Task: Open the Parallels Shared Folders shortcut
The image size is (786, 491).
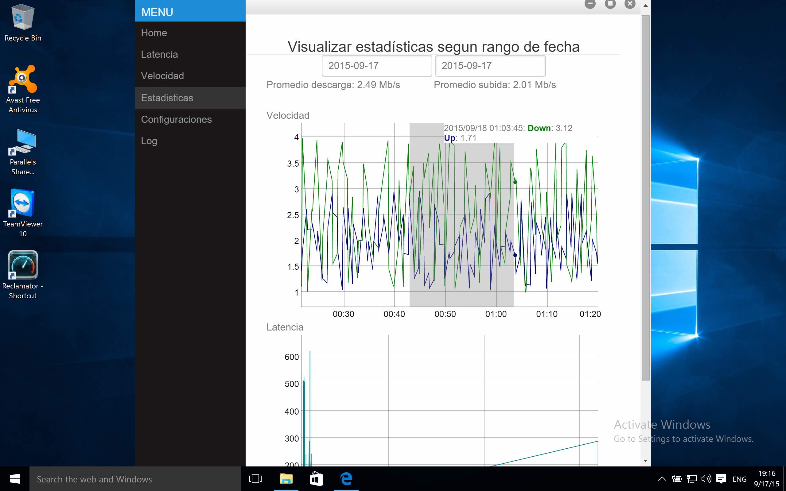Action: point(23,151)
